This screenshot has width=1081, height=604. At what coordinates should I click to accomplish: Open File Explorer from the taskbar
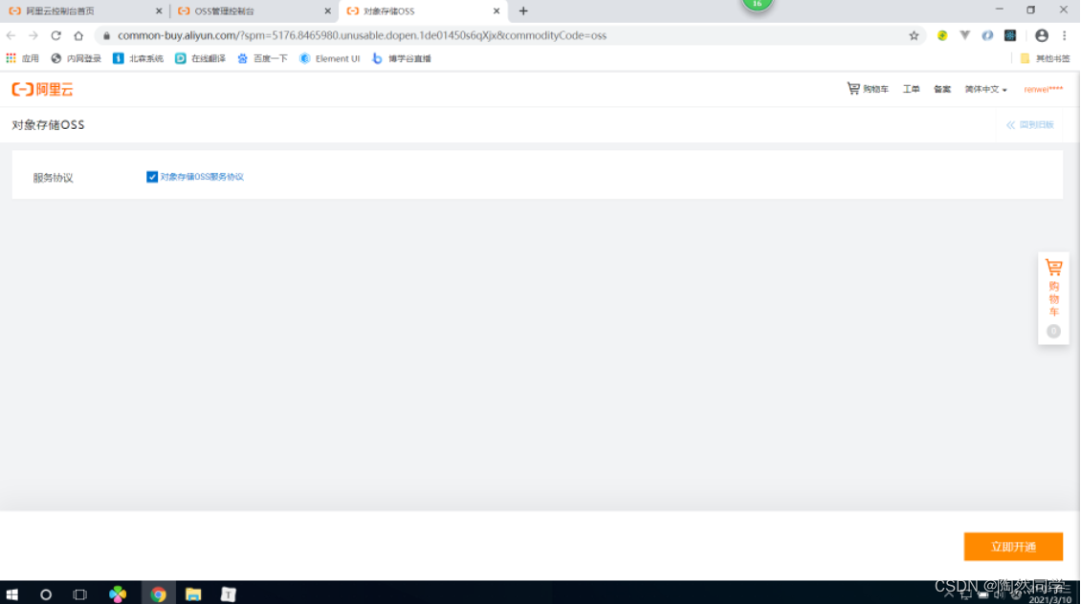(193, 593)
